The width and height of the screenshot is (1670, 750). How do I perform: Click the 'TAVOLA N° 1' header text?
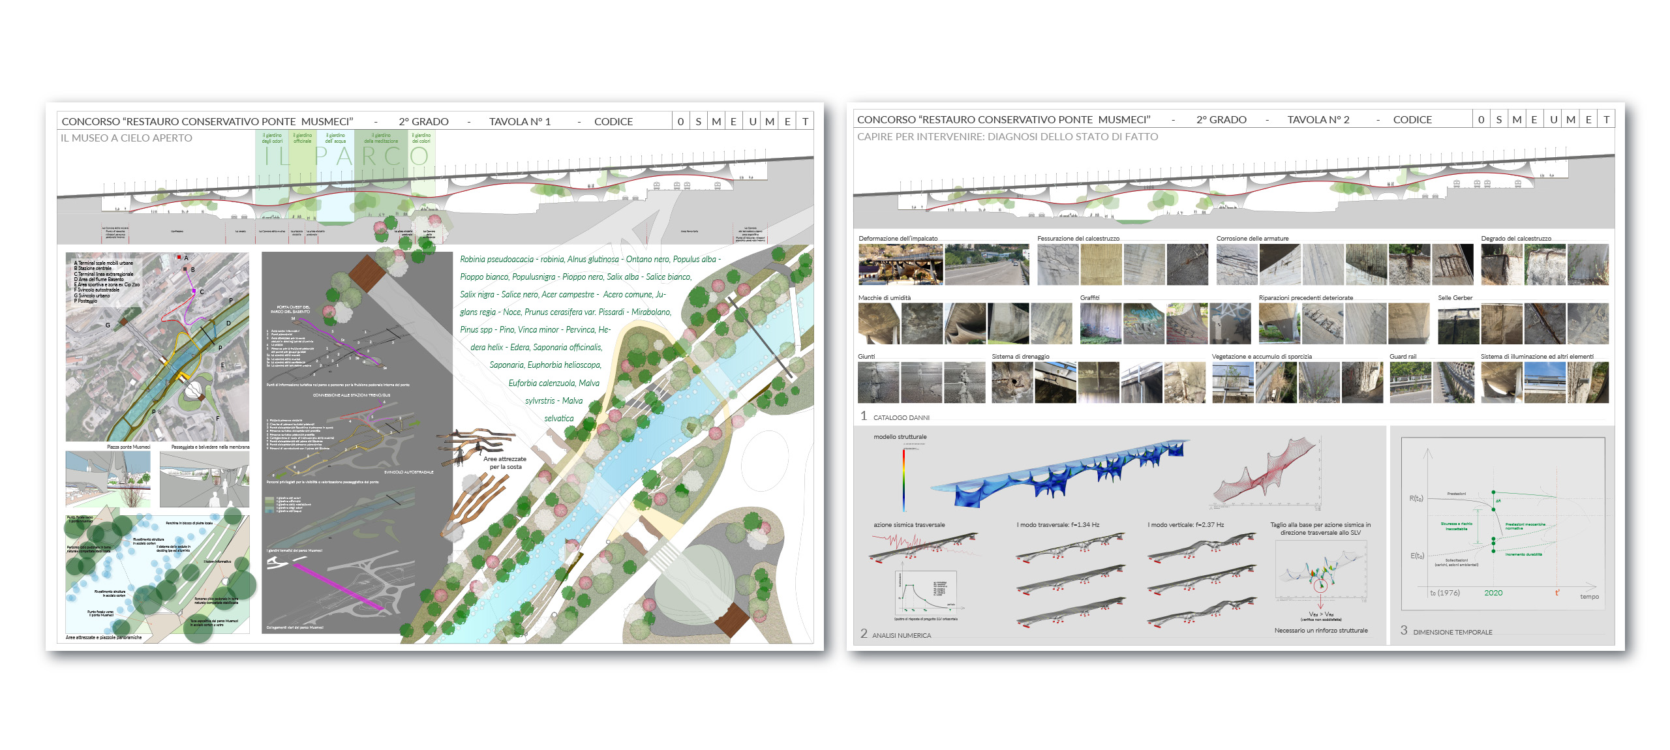tap(520, 121)
